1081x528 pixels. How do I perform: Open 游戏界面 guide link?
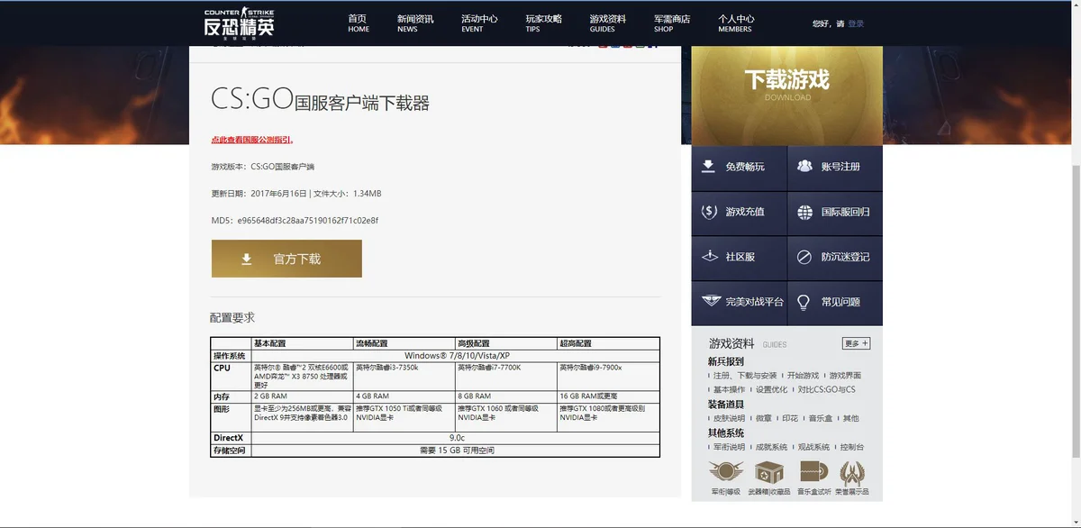point(845,376)
